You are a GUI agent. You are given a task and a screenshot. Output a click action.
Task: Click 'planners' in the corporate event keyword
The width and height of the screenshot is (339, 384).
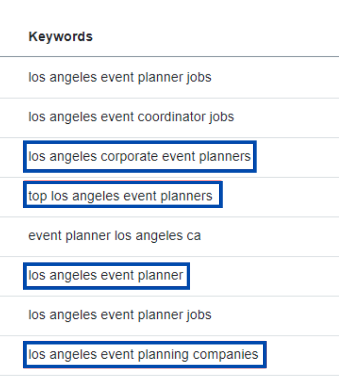tap(225, 157)
